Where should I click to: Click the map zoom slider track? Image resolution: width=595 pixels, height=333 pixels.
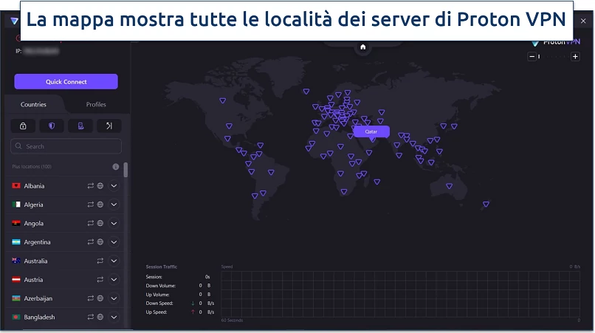[x=554, y=57]
